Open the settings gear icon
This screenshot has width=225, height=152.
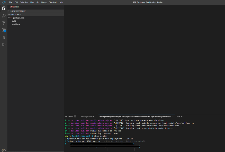[x=4, y=150]
